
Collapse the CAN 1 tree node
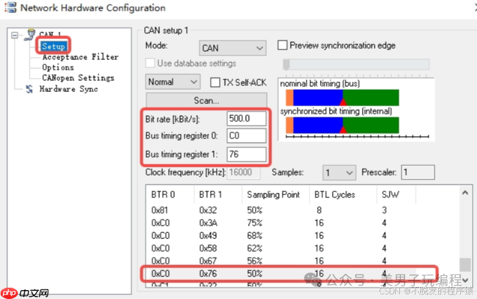pyautogui.click(x=16, y=35)
